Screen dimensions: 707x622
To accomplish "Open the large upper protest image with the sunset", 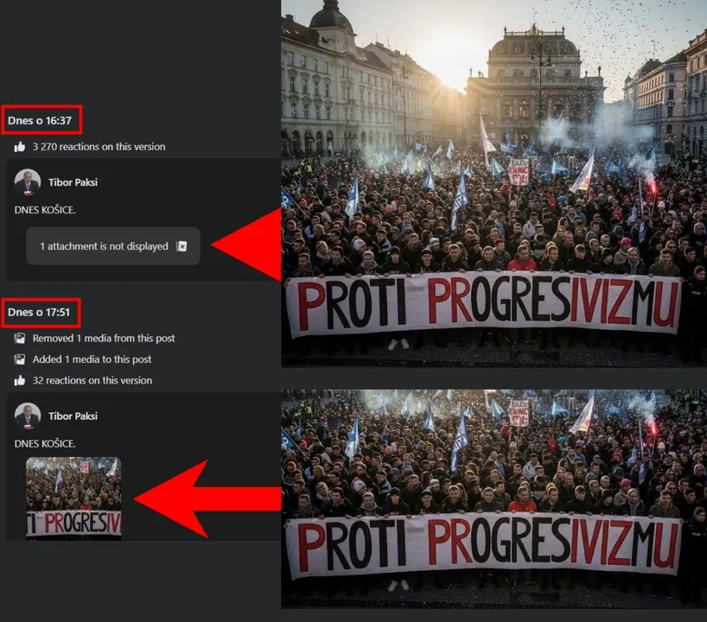I will [494, 183].
